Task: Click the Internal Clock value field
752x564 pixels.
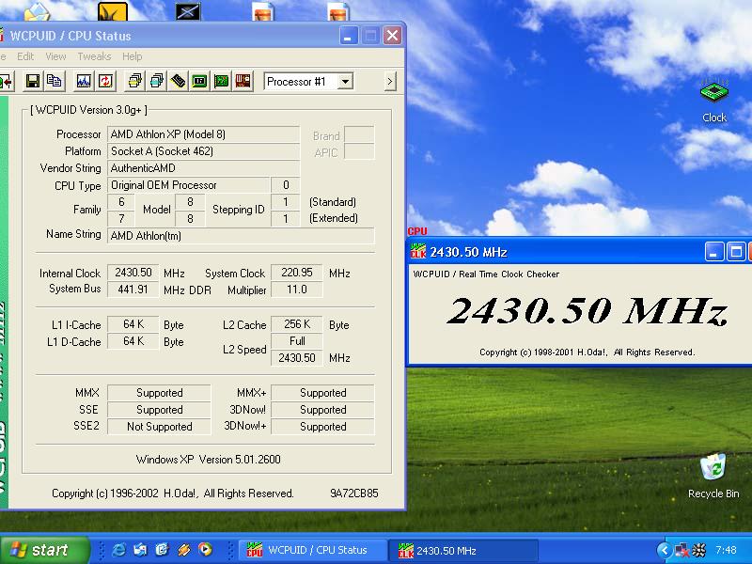Action: click(x=133, y=273)
